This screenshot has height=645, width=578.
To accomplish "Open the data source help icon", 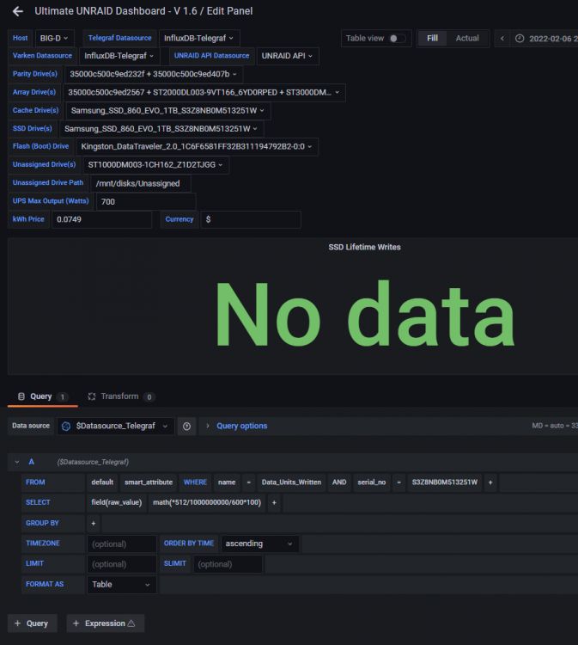I will [x=186, y=427].
